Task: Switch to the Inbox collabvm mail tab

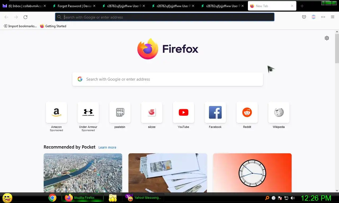Action: click(24, 6)
